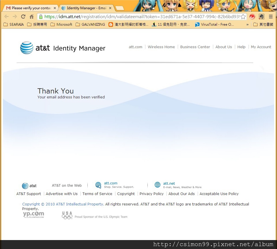
Task: Open the Chrome hamburger menu
Action: pos(271,17)
